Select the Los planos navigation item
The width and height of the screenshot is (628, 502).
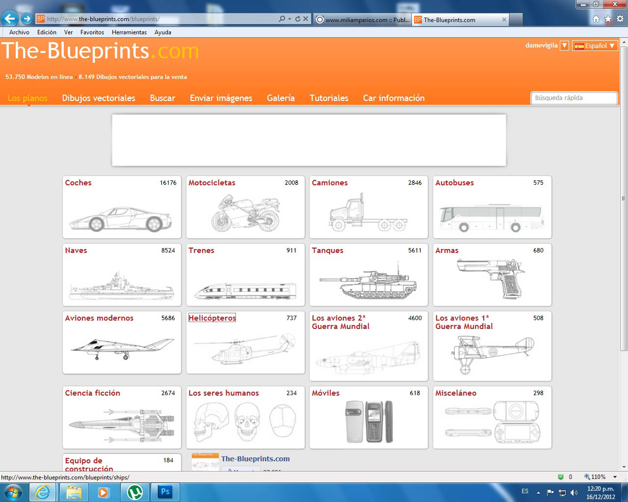point(27,98)
